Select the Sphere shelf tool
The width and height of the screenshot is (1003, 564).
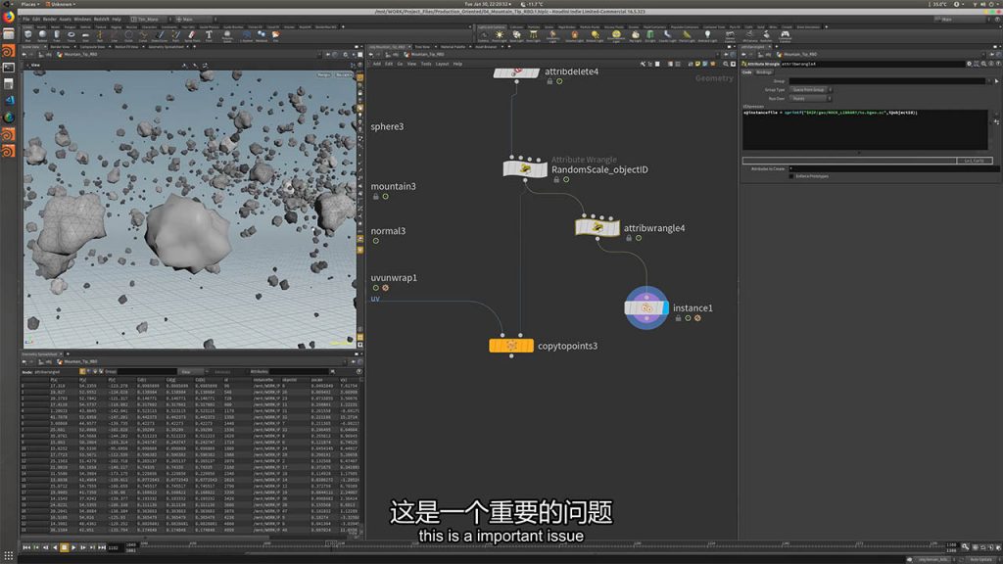pos(44,34)
